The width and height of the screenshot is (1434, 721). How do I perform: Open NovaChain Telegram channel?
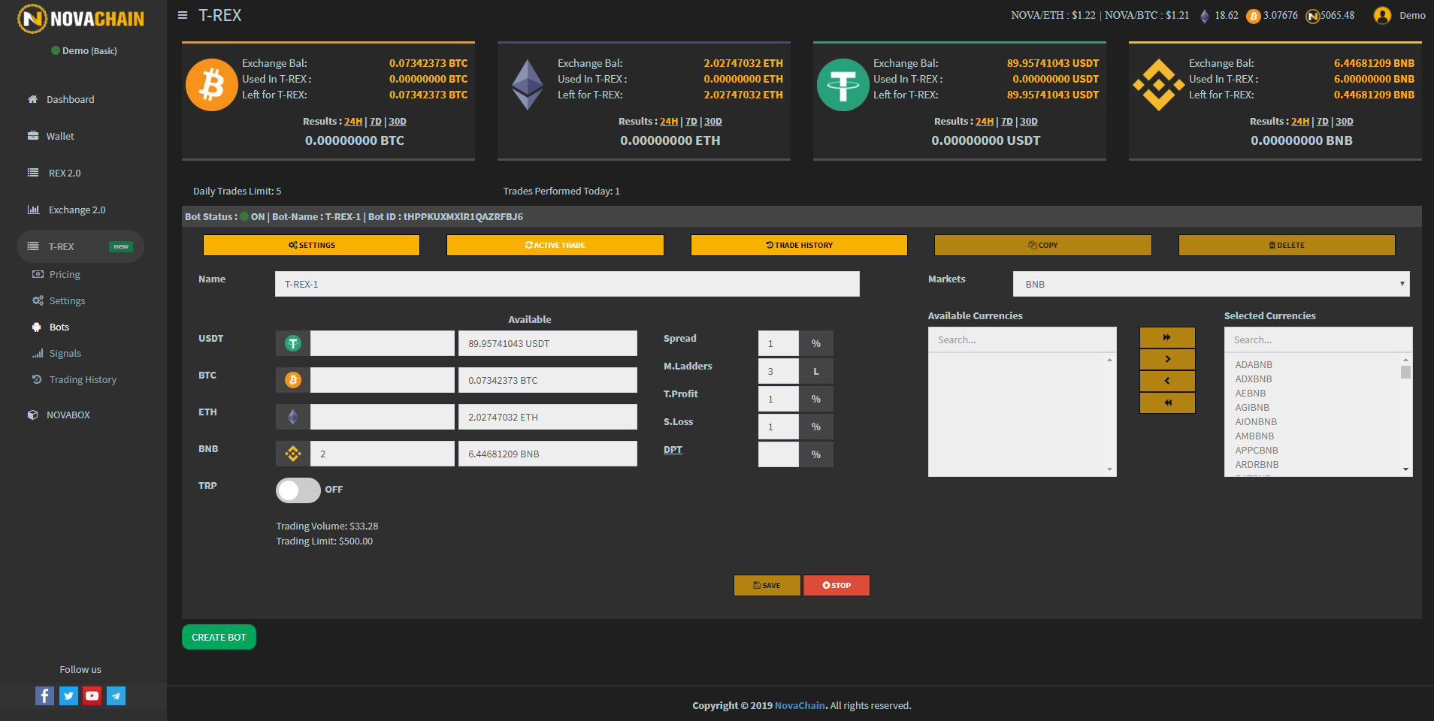point(116,696)
